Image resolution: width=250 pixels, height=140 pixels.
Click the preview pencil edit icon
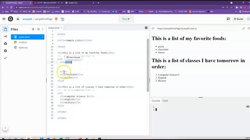[x=244, y=28]
